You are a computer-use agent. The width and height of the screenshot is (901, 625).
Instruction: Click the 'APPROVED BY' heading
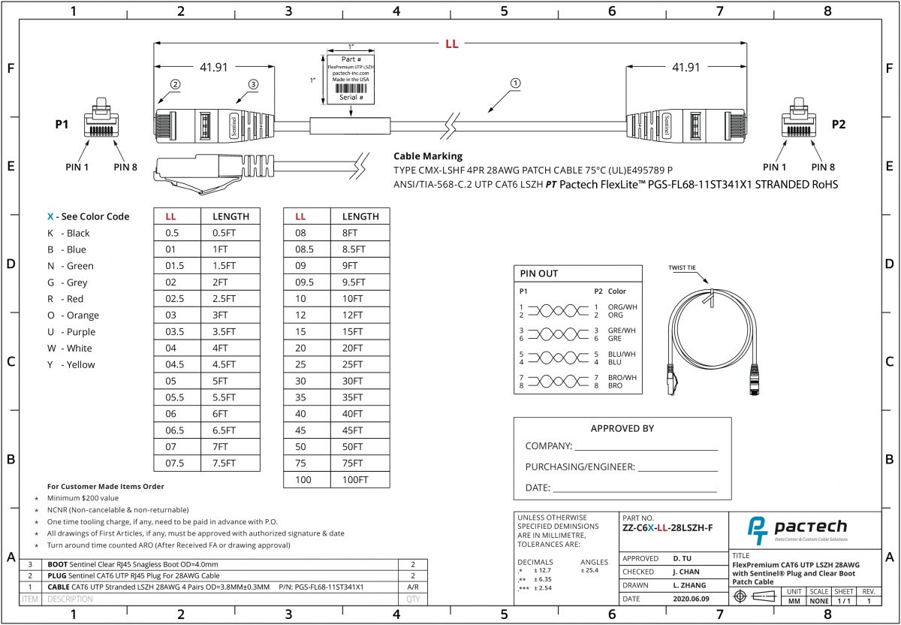[x=622, y=428]
